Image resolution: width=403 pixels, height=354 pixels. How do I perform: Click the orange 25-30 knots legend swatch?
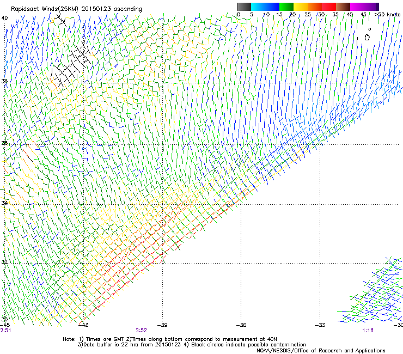[315, 7]
